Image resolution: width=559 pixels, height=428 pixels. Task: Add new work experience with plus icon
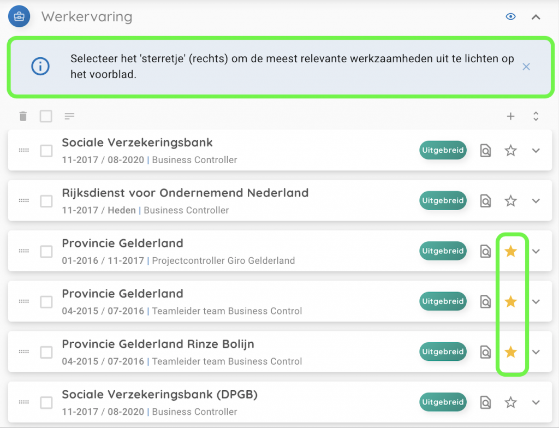511,116
